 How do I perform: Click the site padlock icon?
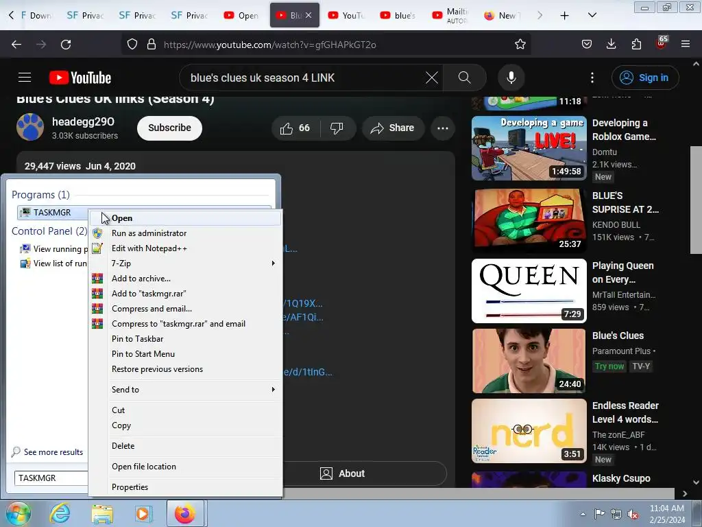point(152,45)
